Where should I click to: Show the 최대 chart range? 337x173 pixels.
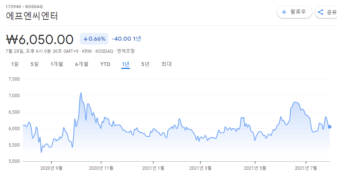[x=166, y=64]
